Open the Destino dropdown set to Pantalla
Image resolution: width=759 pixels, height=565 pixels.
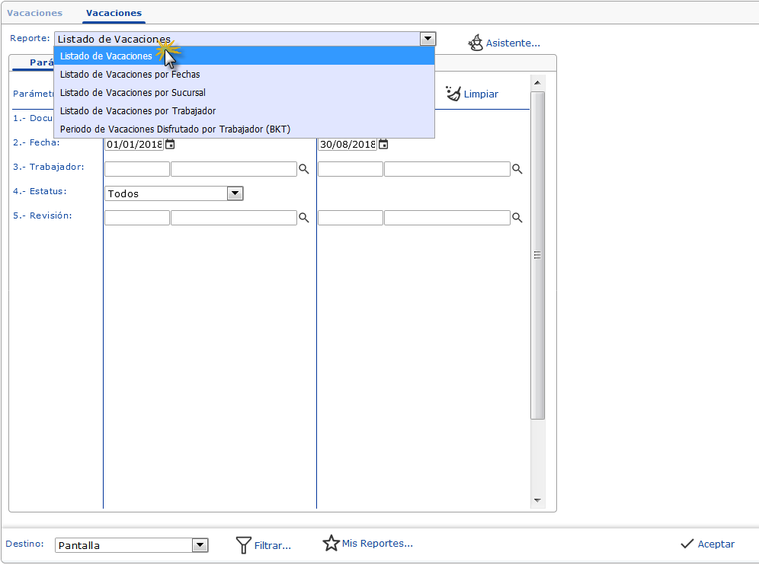click(x=200, y=544)
